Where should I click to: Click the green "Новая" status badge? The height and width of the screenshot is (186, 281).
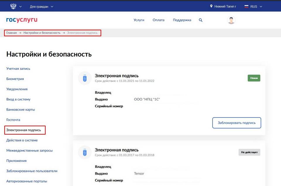[x=254, y=78]
